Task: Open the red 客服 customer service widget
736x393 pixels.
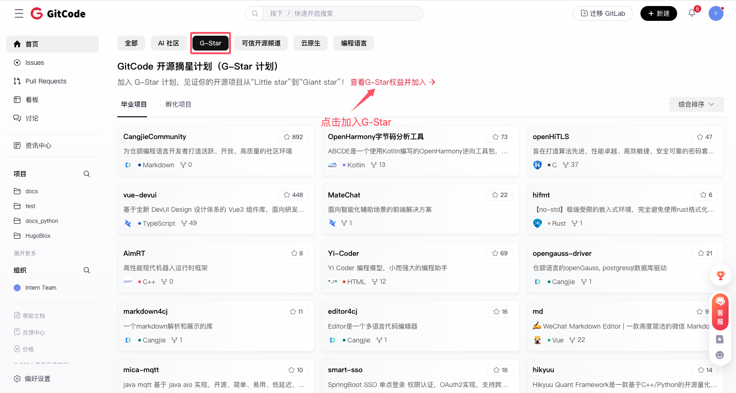Action: click(x=720, y=312)
